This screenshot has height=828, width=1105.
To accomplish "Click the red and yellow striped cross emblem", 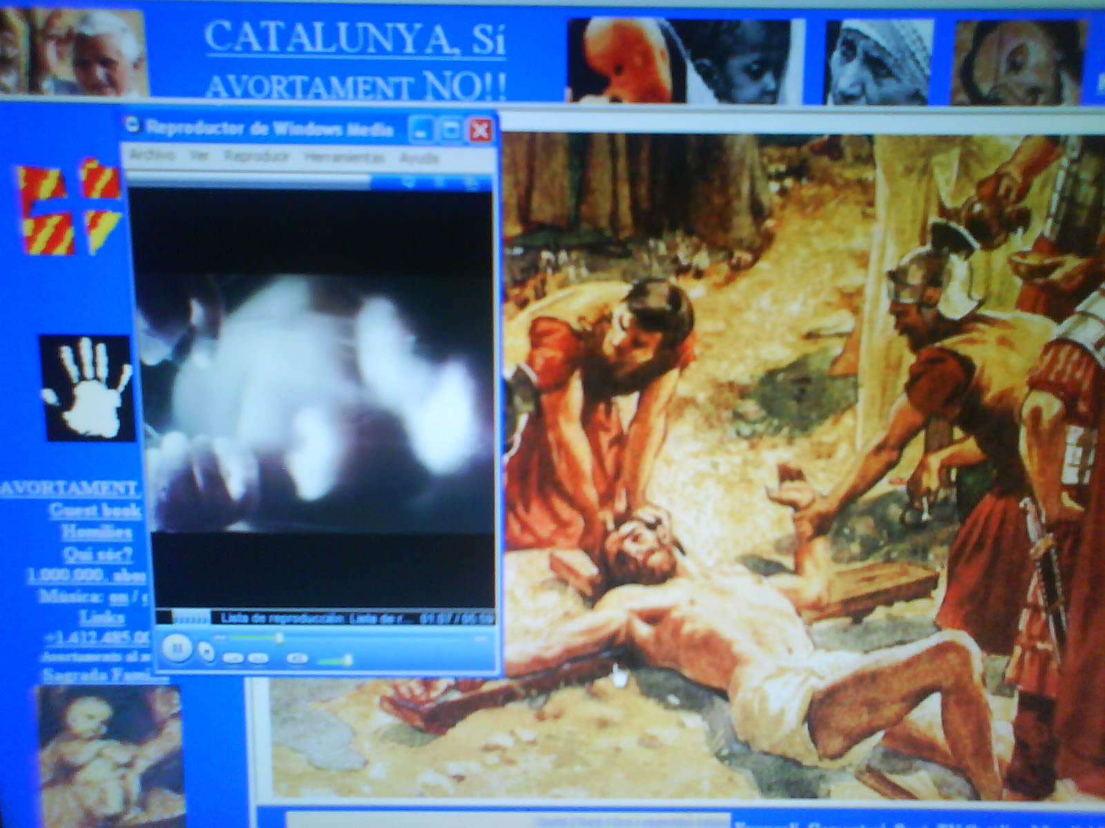I will [x=69, y=206].
